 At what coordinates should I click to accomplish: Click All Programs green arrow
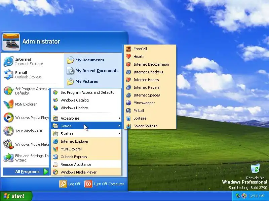46,172
